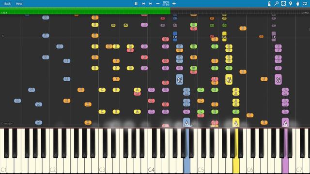Select the blue F# falling note
310x174 pixels.
click(175, 37)
